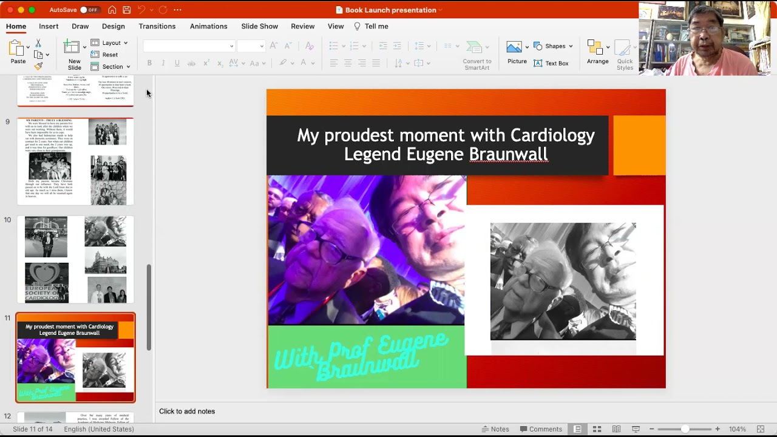
Task: Clear all formatting
Action: 309,46
